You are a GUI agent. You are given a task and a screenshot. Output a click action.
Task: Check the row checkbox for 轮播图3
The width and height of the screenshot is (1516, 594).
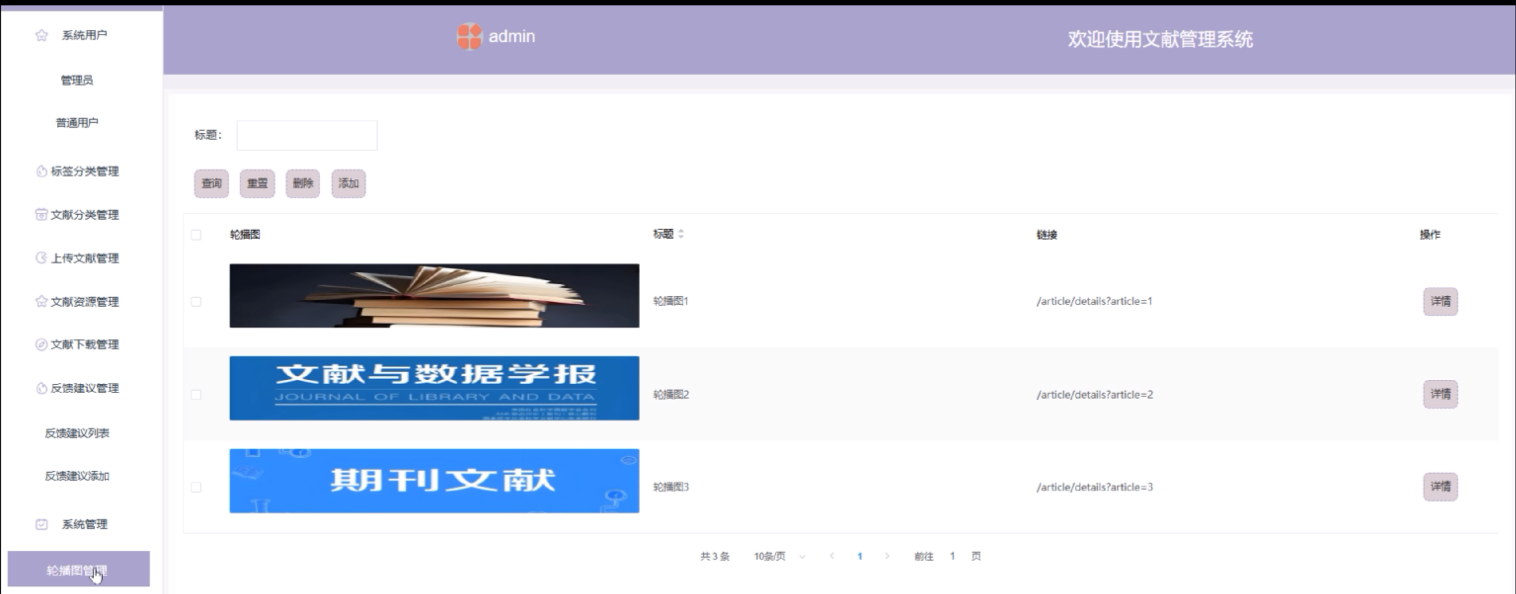click(196, 487)
